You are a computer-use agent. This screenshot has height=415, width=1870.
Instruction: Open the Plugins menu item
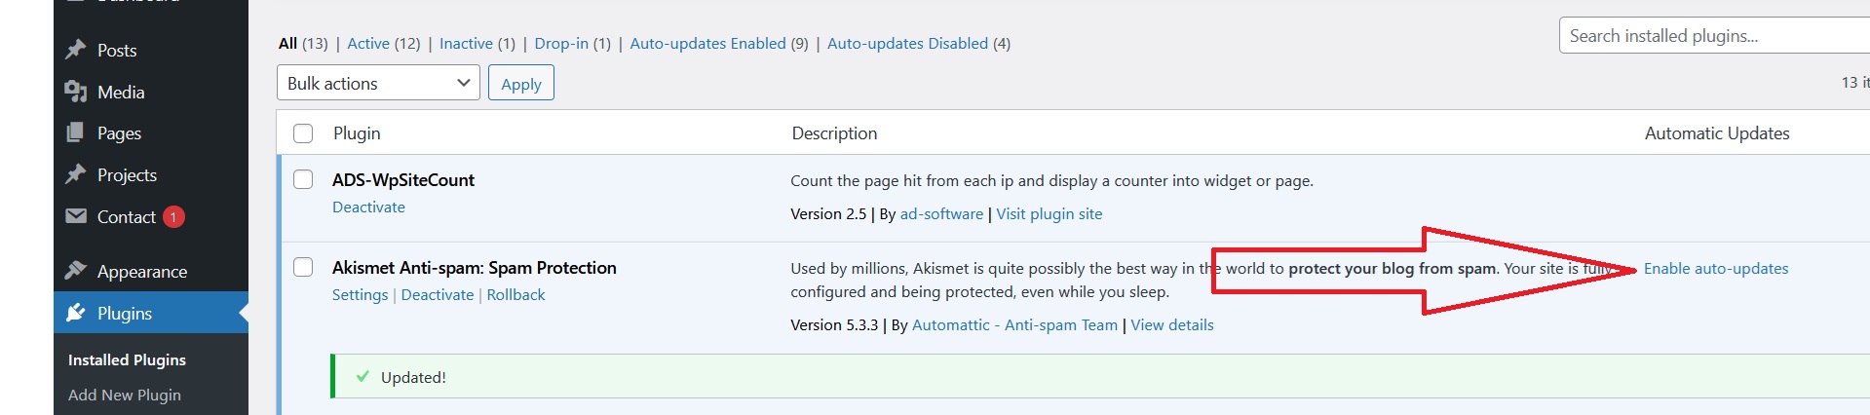pos(151,313)
